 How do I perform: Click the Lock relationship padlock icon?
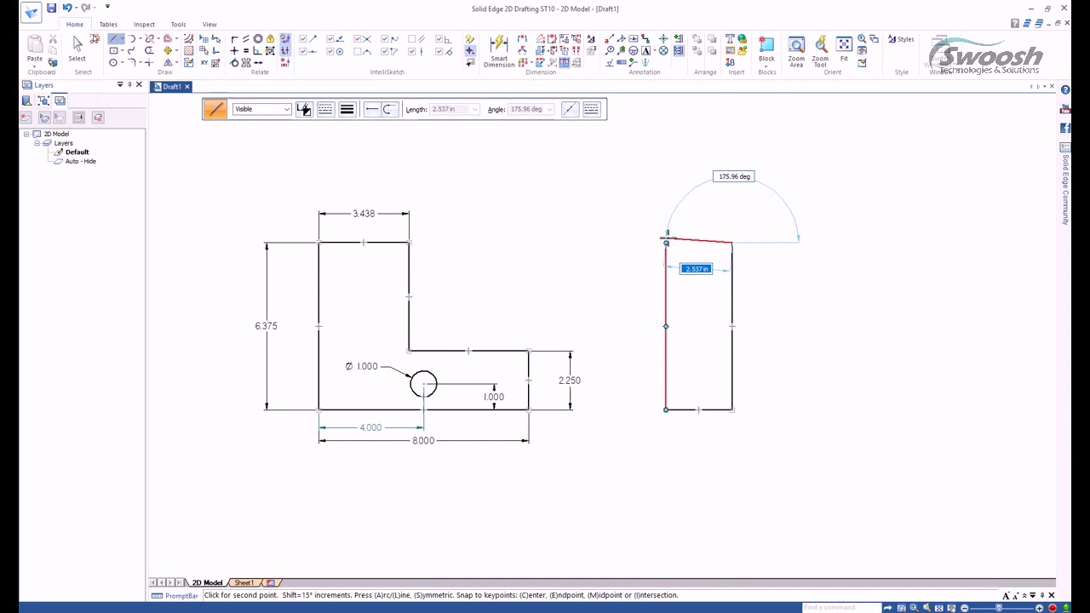point(270,39)
